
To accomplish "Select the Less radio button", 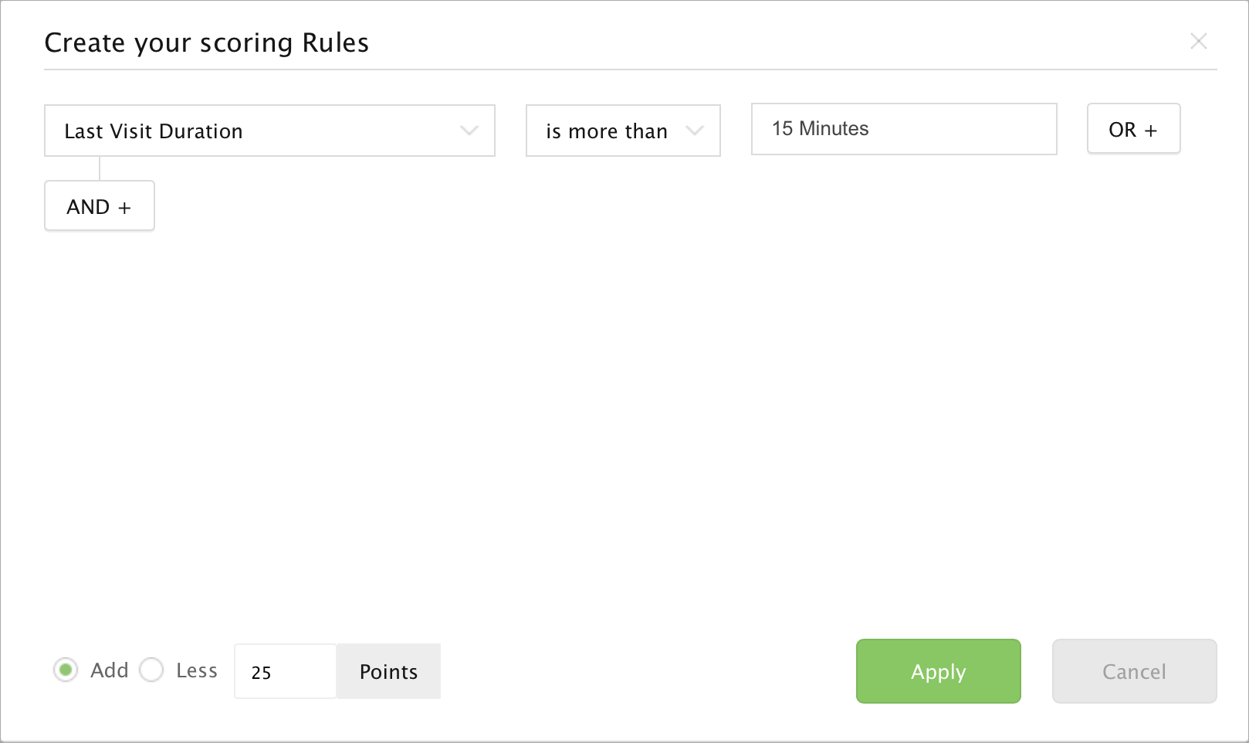I will (x=151, y=670).
